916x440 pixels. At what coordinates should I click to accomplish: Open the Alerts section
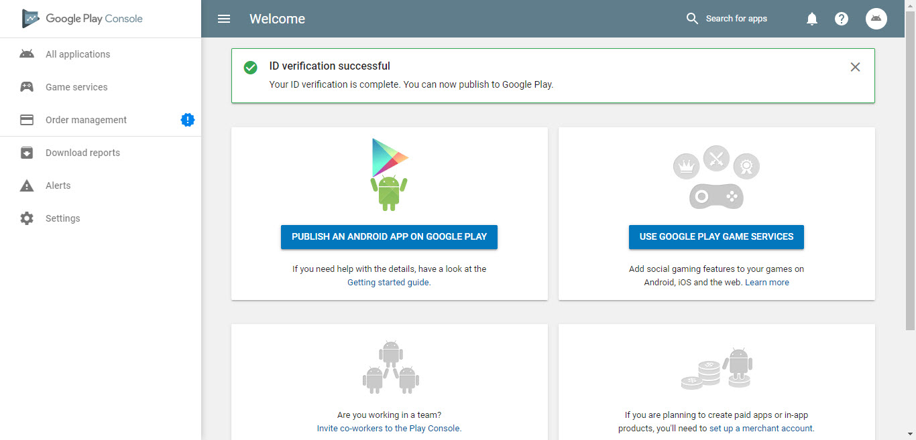[x=58, y=186]
